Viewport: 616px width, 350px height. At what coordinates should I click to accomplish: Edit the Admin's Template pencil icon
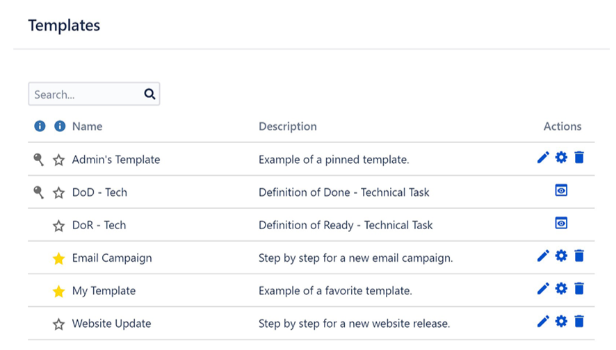click(x=543, y=158)
